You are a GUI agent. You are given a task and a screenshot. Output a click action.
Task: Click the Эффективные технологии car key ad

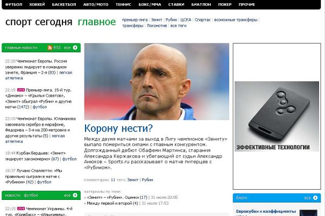pos(277,116)
